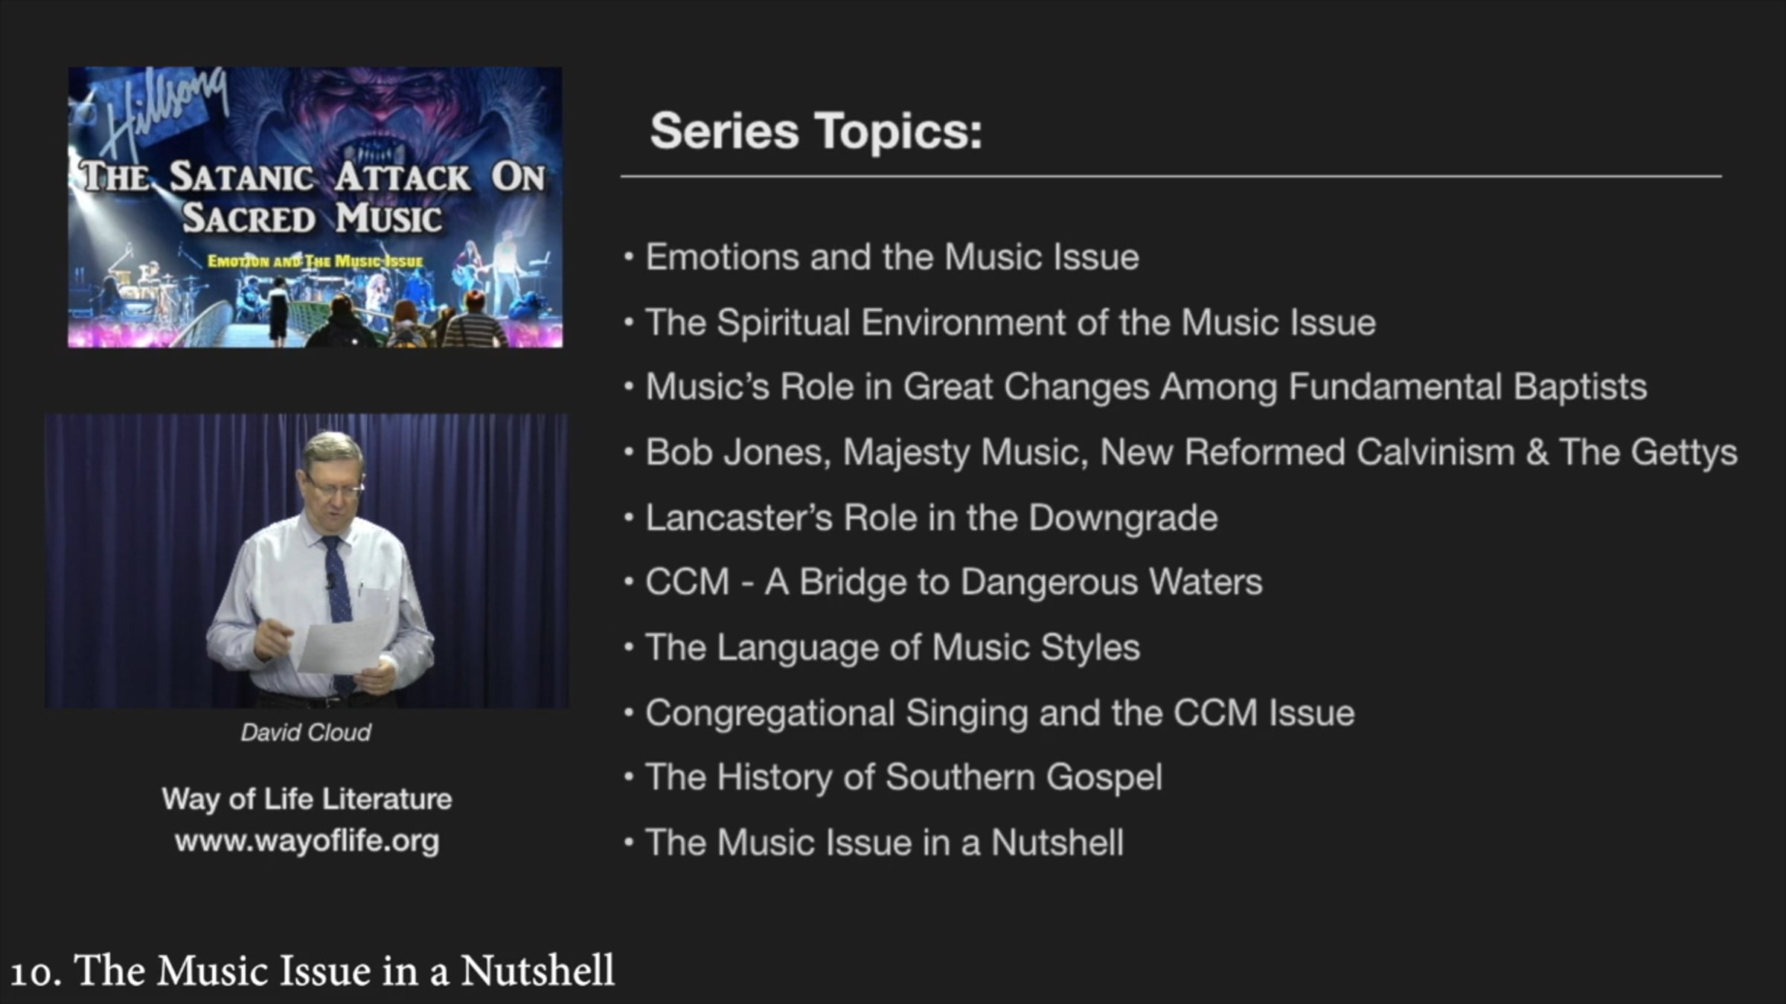Screen dimensions: 1786x1004
Task: Click the 'Series Topics:' heading
Action: [816, 132]
